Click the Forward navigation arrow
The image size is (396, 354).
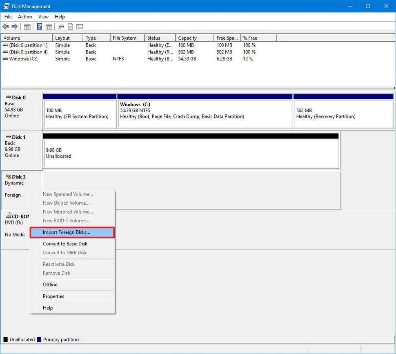click(14, 27)
